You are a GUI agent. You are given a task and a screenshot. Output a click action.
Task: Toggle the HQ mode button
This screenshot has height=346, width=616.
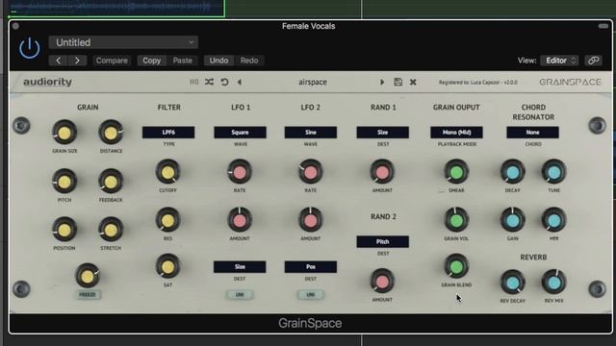pos(194,82)
